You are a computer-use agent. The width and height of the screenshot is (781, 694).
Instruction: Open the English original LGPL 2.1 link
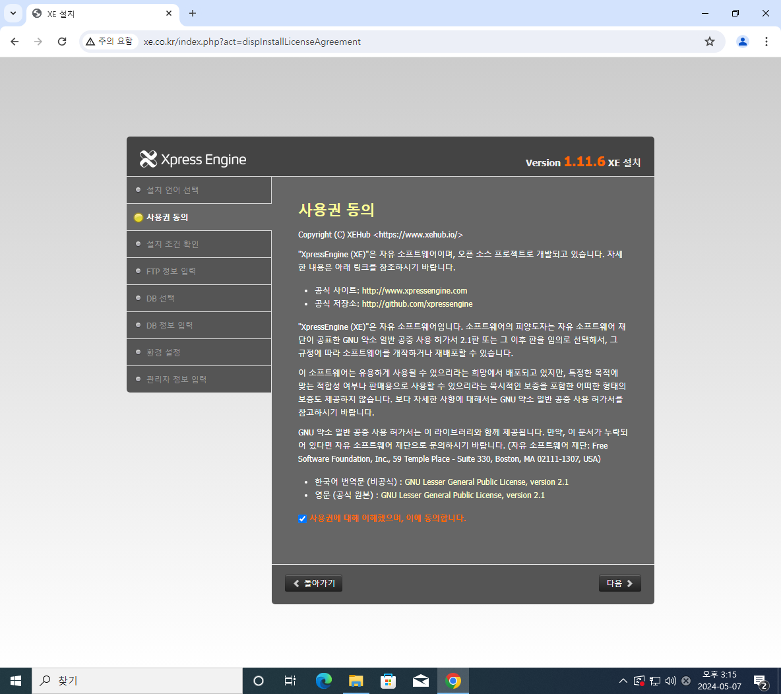point(462,495)
